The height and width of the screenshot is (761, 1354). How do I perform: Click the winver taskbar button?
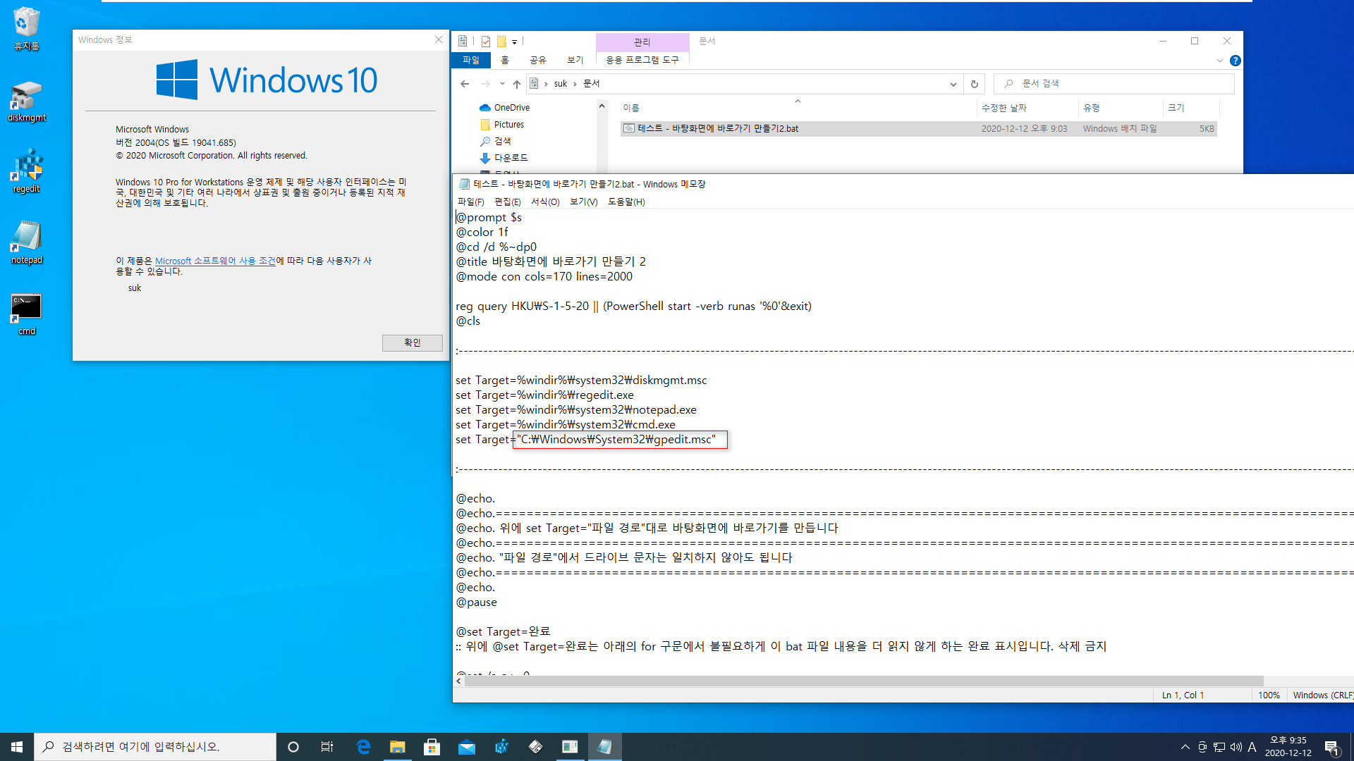coord(570,747)
